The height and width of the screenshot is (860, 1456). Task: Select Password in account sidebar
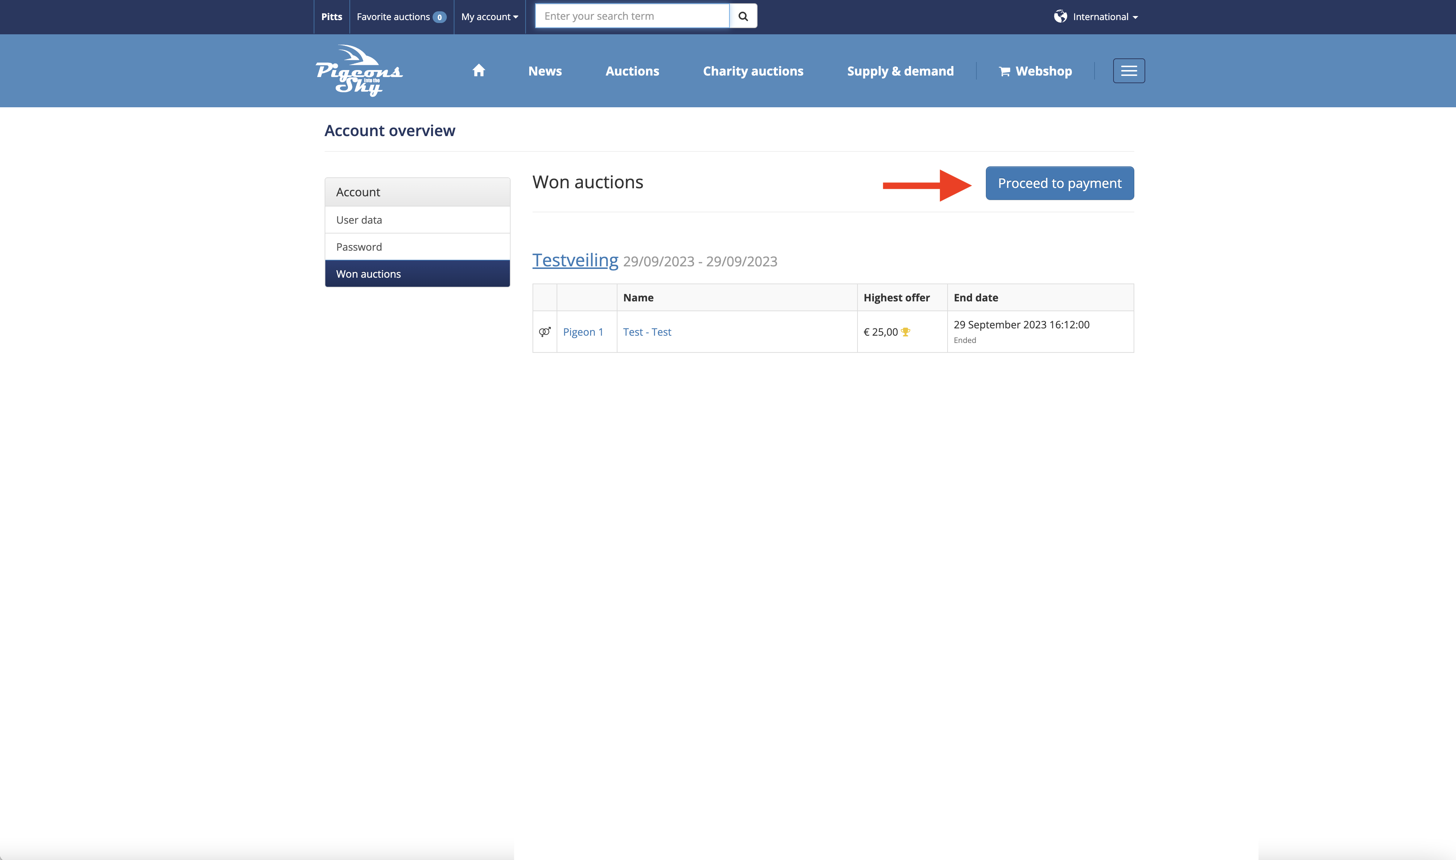pos(417,247)
